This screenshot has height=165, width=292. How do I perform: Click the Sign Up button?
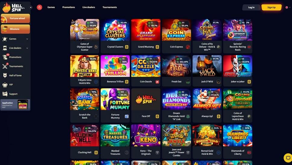point(271,7)
